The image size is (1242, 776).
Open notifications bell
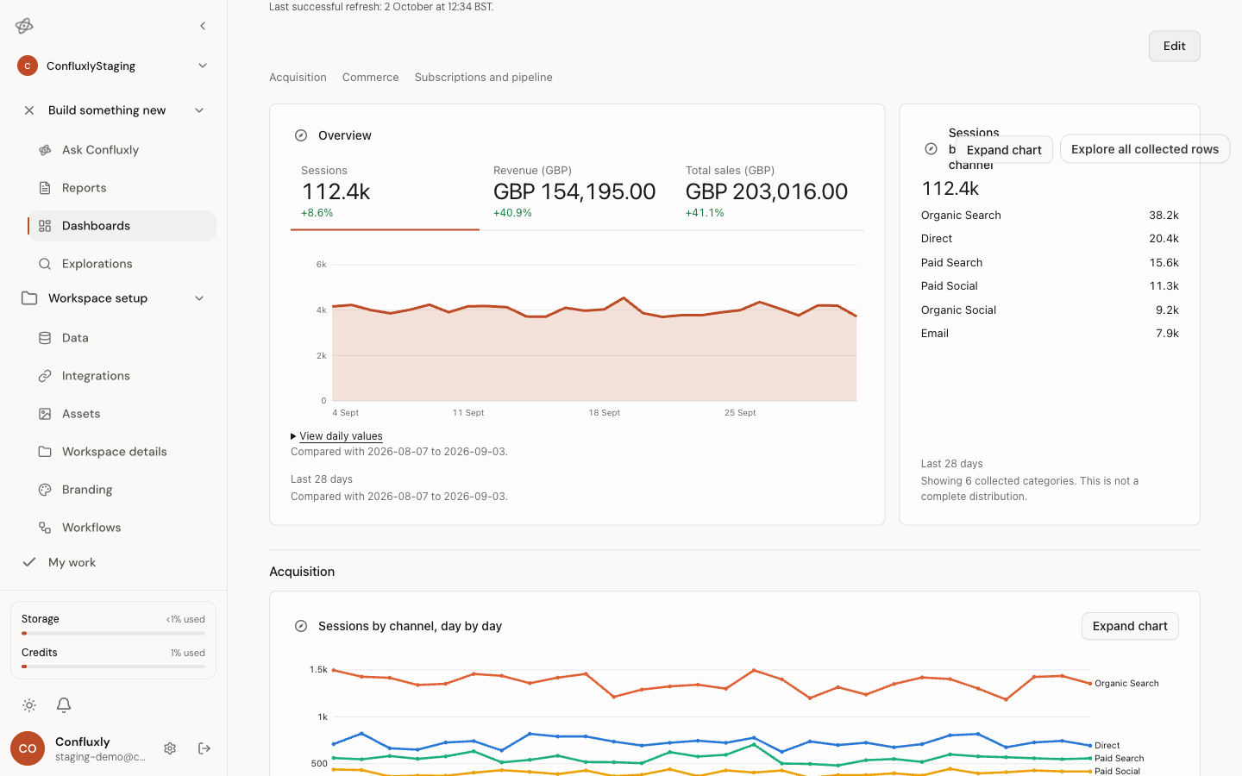[64, 705]
